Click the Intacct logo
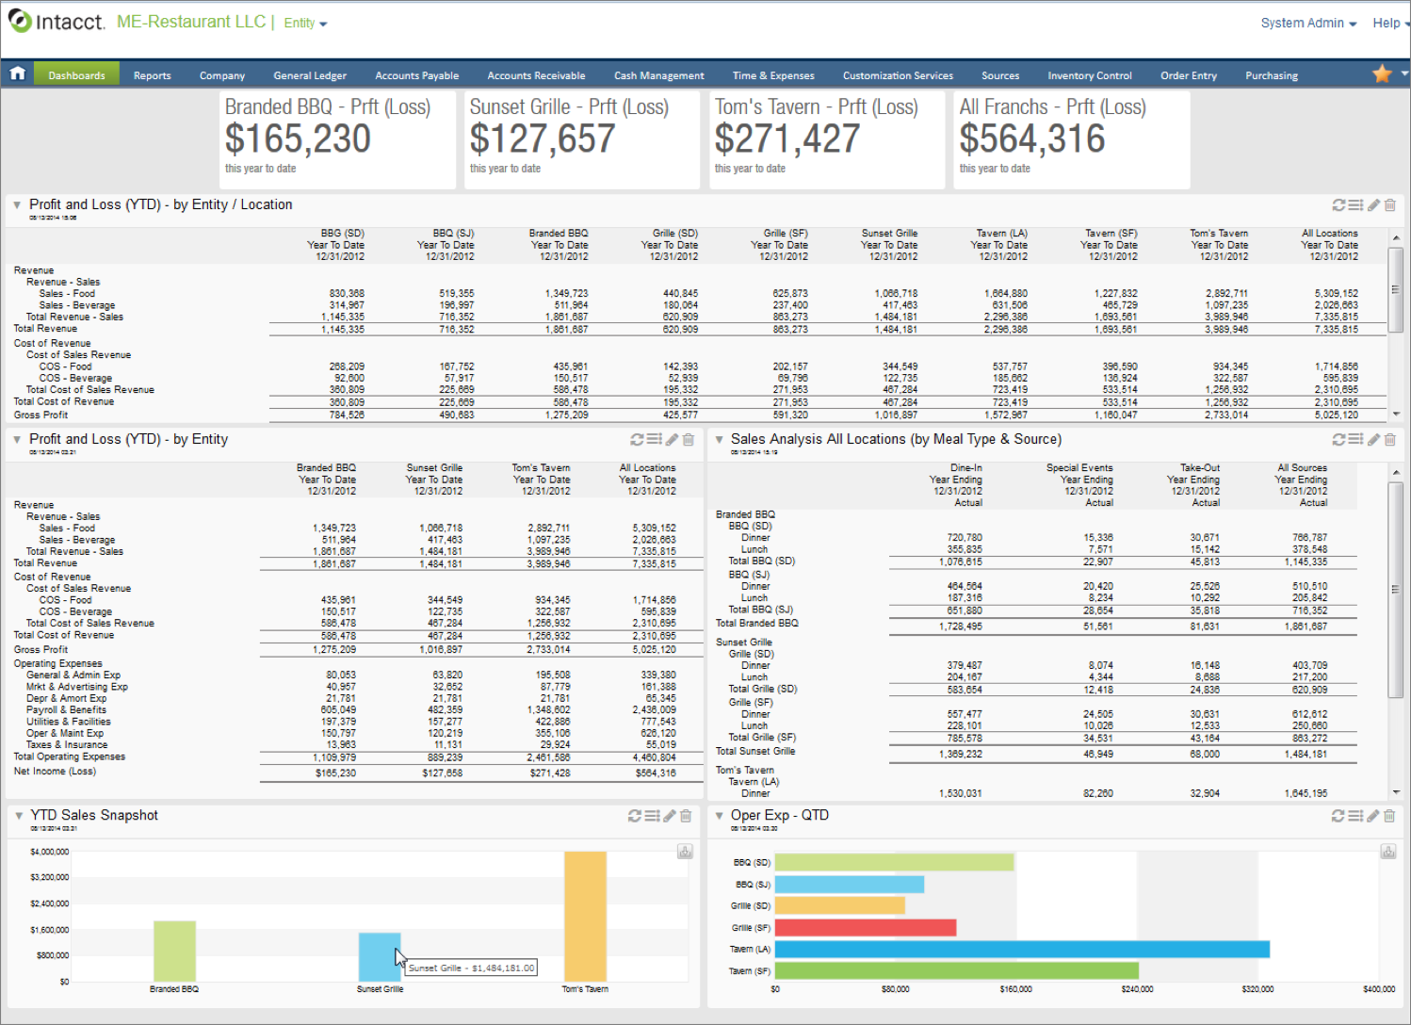This screenshot has height=1025, width=1411. 57,22
